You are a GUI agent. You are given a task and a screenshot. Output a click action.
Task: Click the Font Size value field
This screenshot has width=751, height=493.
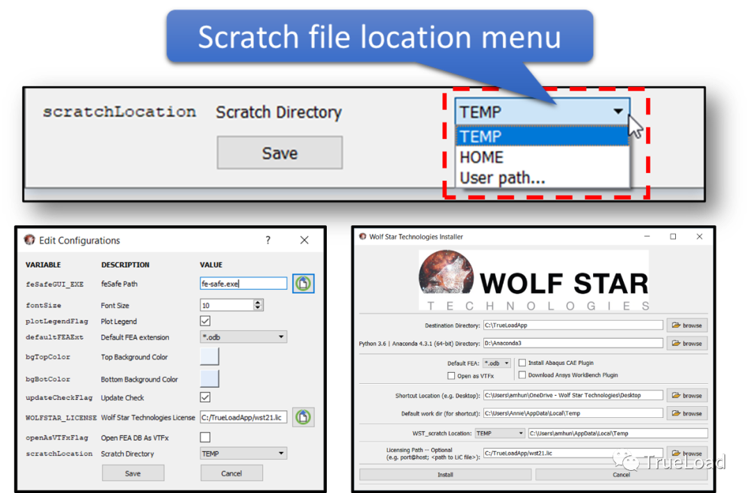227,305
